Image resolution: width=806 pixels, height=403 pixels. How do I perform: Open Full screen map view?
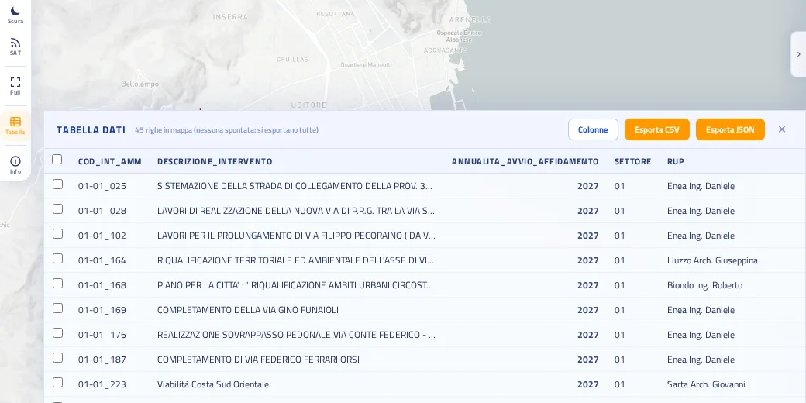[x=15, y=86]
